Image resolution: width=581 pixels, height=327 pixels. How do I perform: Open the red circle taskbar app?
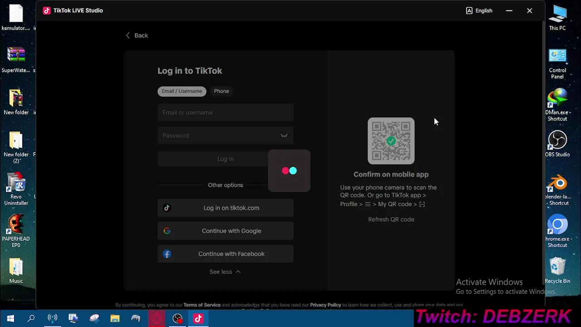[157, 318]
